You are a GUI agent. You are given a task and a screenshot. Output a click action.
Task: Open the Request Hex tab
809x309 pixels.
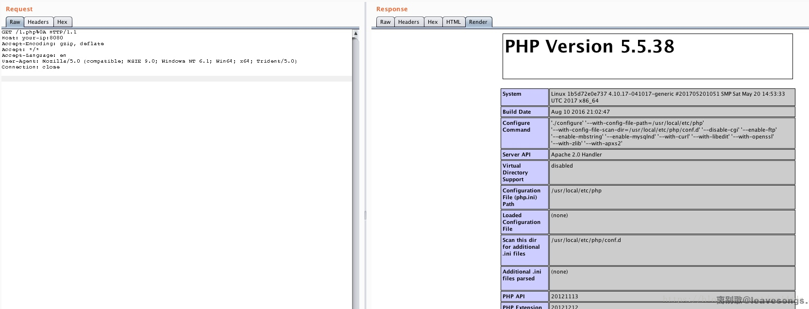coord(62,22)
